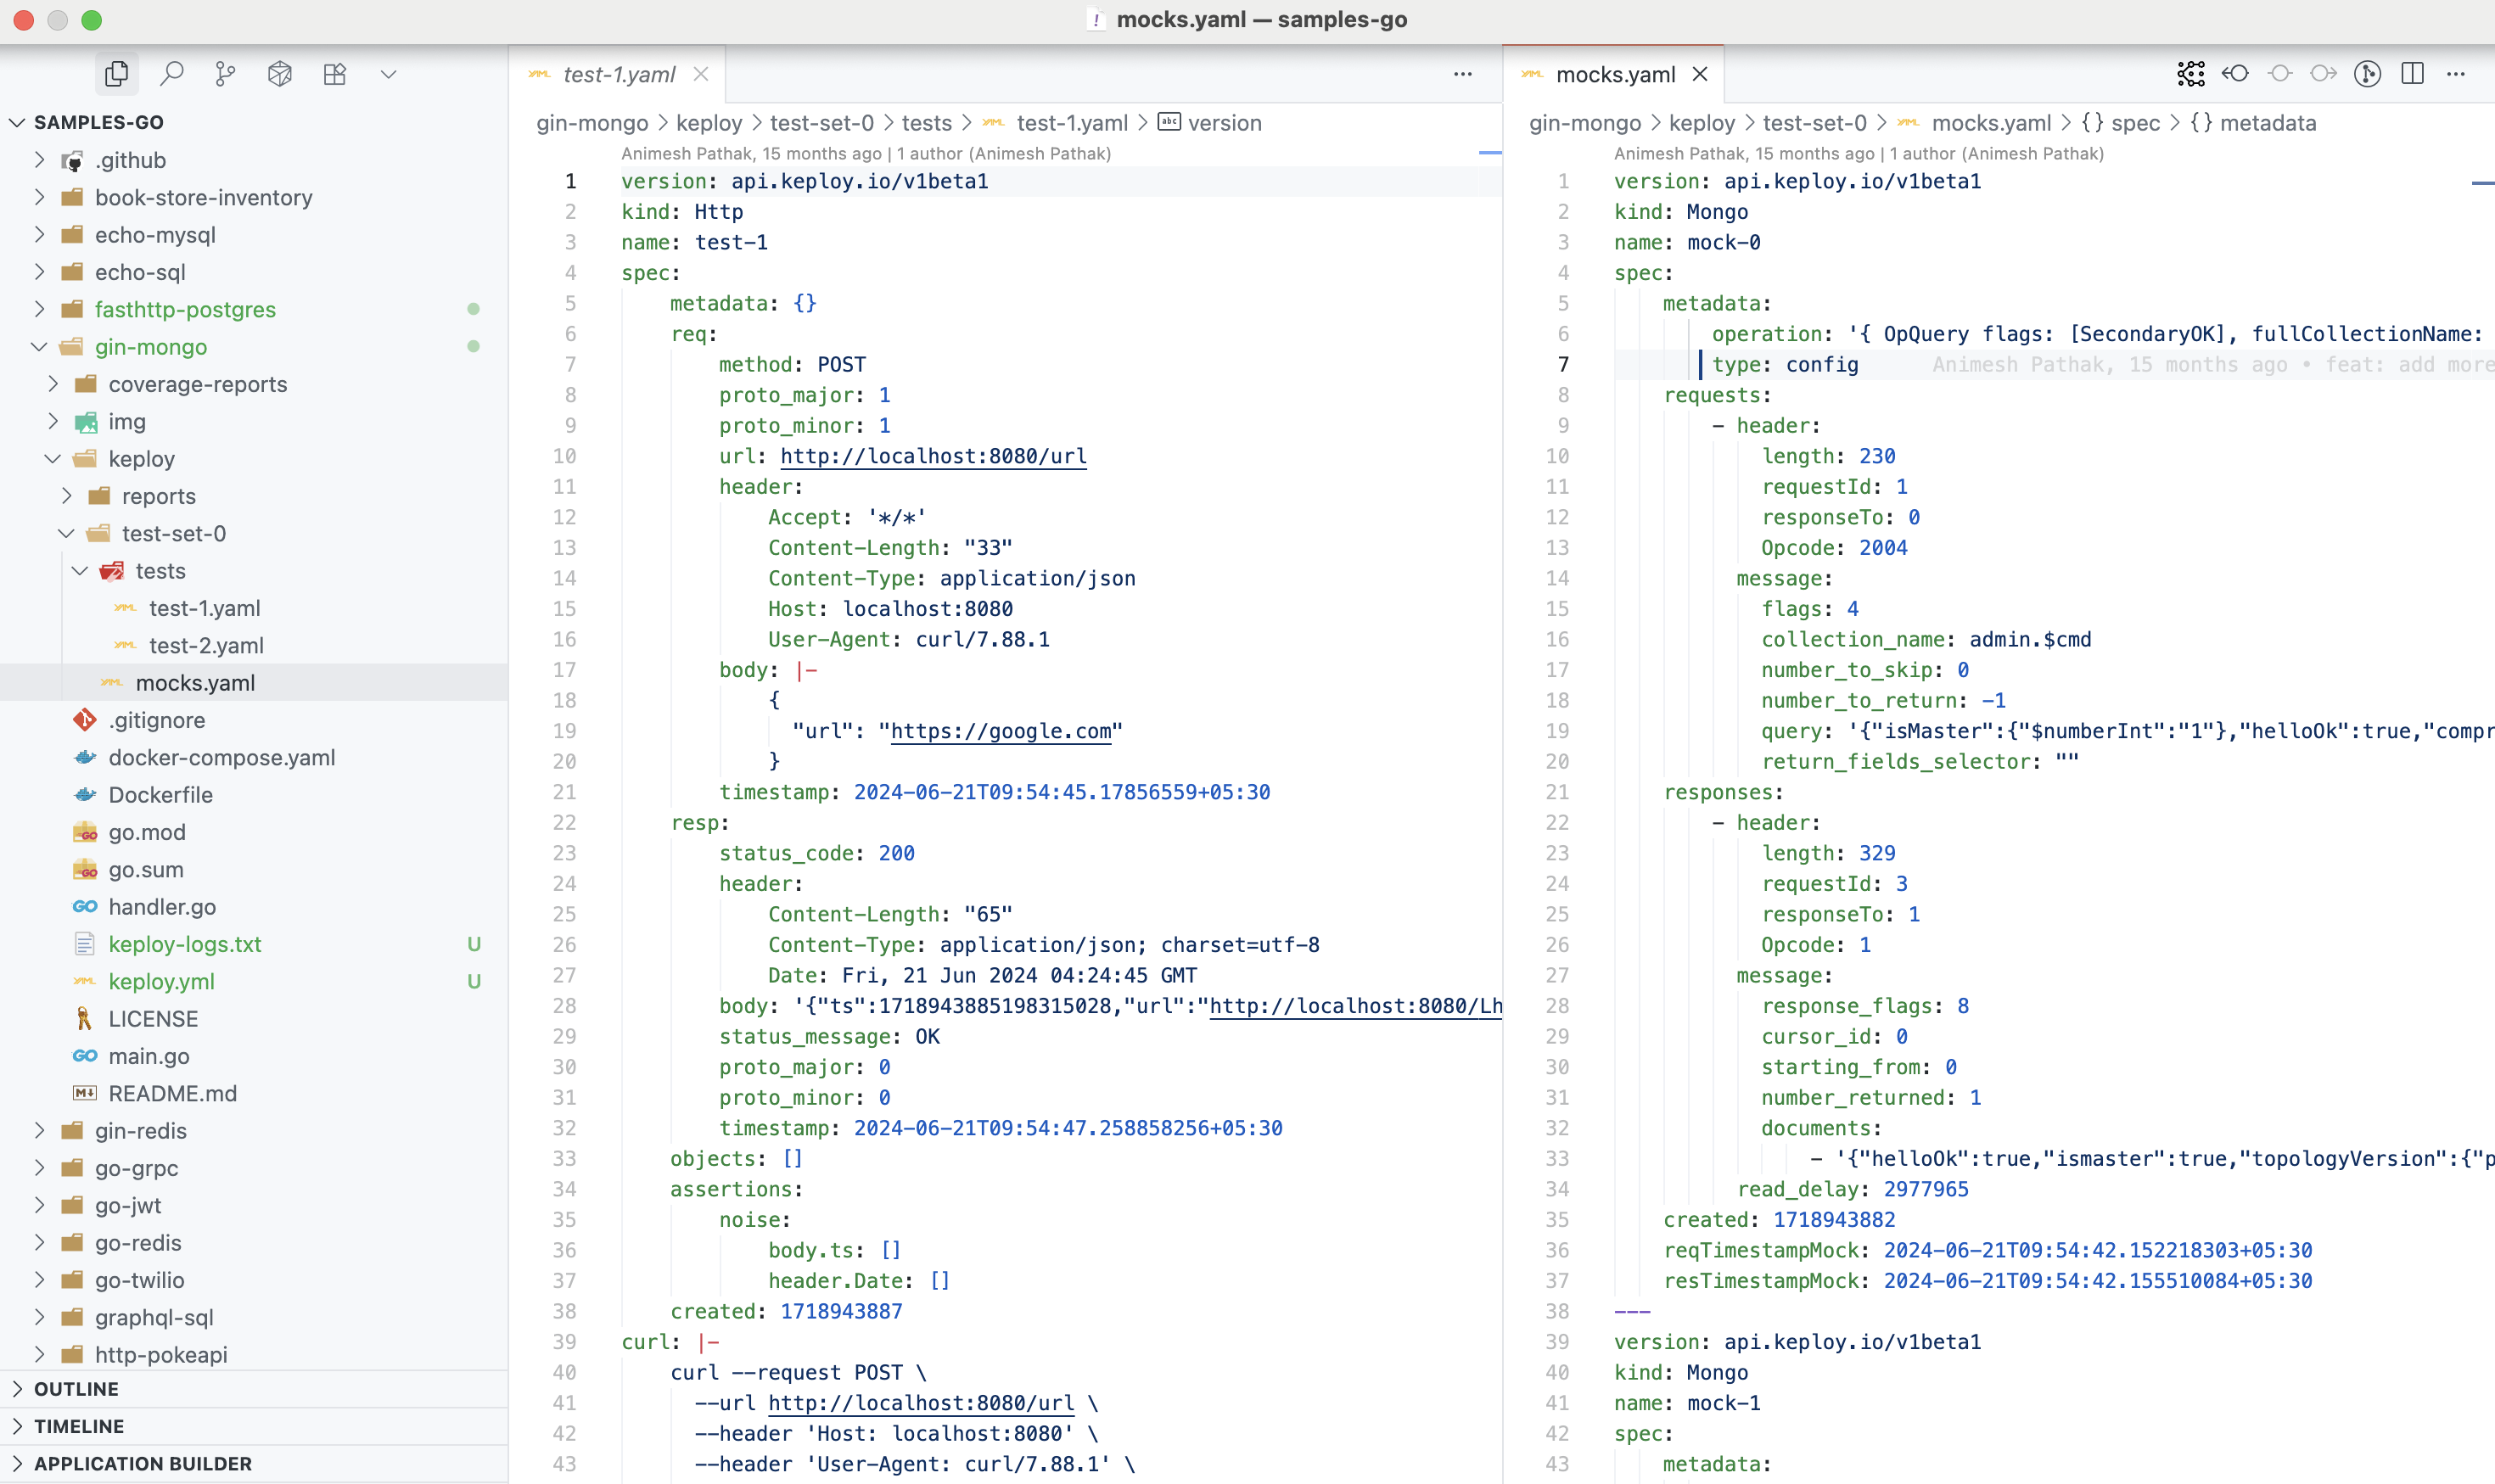Open the Extensions view icon
The image size is (2495, 1484).
click(x=334, y=74)
